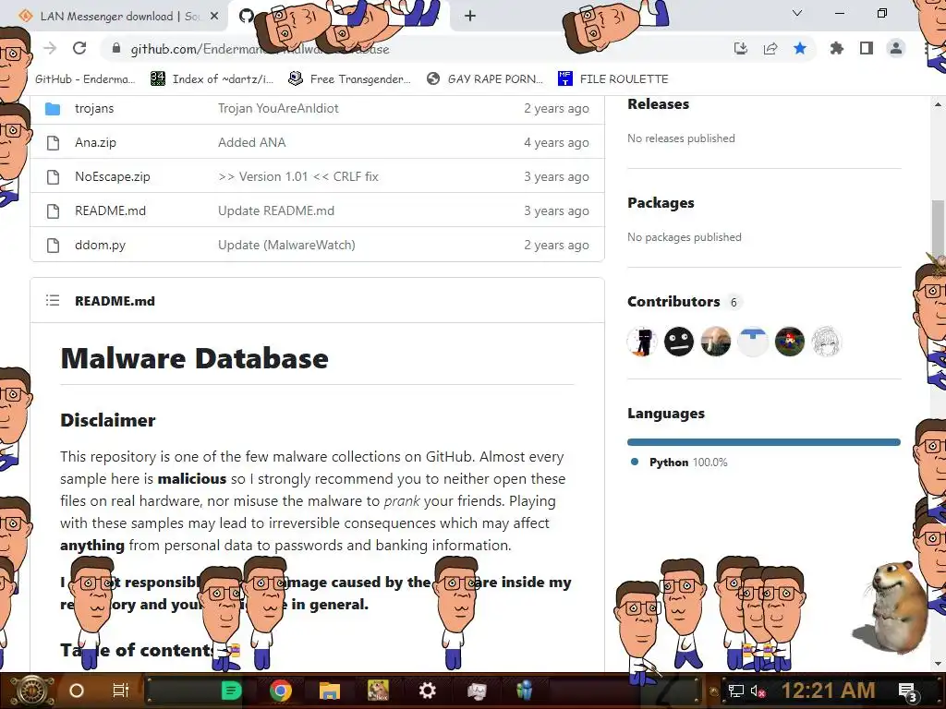The height and width of the screenshot is (709, 946).
Task: Click '4 years ago' timestamp for Ana.zip
Action: coord(556,143)
